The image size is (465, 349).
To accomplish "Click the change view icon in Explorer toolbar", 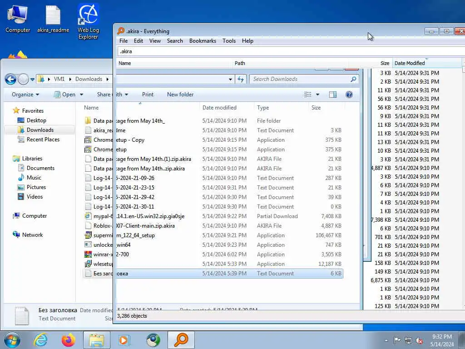I will (x=308, y=95).
